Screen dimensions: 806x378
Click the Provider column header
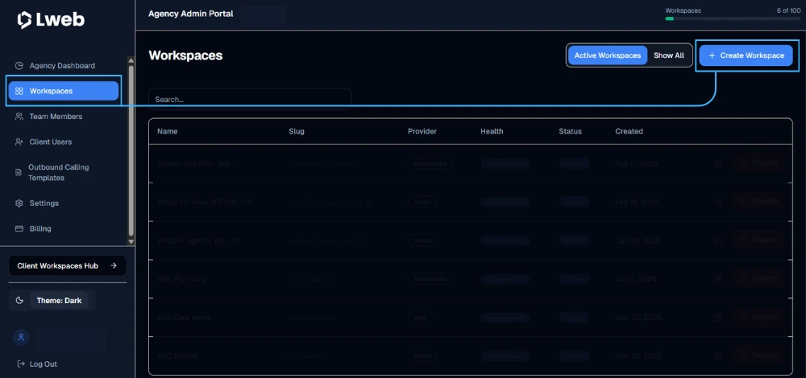tap(422, 131)
